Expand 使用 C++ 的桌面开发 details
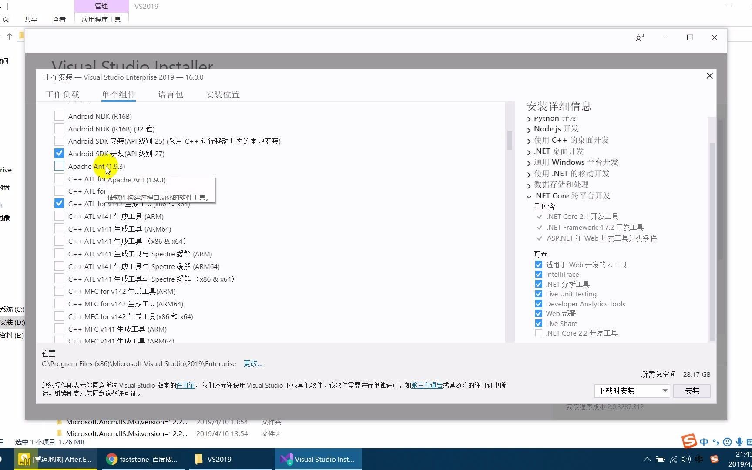This screenshot has width=752, height=470. [529, 141]
